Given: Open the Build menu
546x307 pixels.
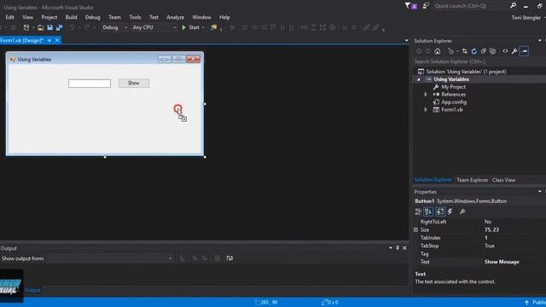Looking at the screenshot, I should coord(71,17).
